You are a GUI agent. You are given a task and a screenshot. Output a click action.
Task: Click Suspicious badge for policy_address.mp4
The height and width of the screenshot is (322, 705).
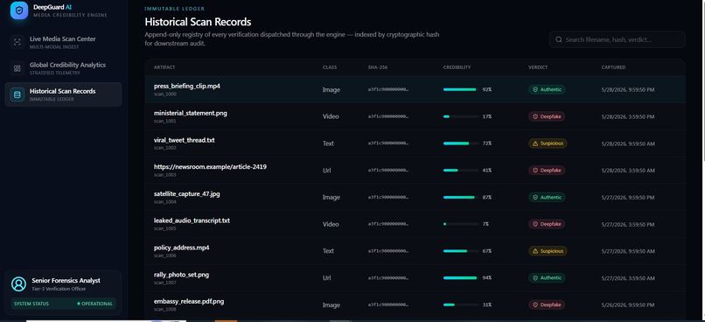pyautogui.click(x=548, y=251)
